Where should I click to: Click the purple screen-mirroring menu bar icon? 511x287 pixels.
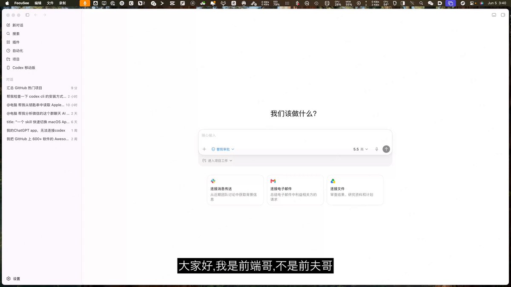451,3
